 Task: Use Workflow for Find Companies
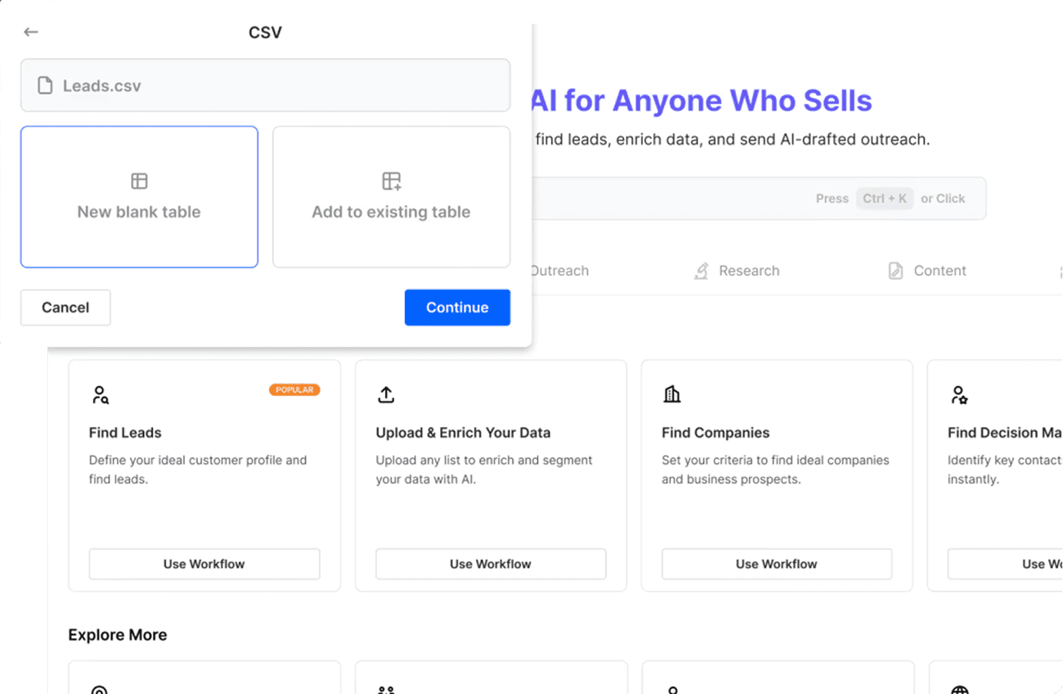777,564
